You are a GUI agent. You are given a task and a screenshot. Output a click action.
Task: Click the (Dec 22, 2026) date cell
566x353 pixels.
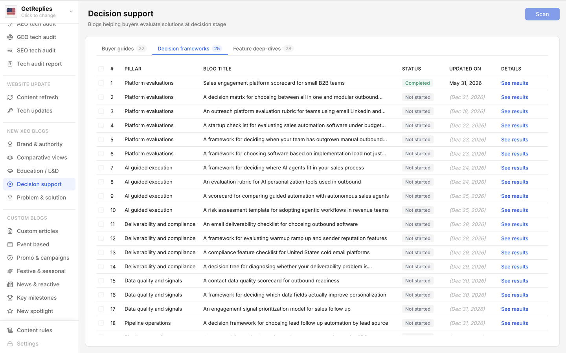(x=468, y=126)
